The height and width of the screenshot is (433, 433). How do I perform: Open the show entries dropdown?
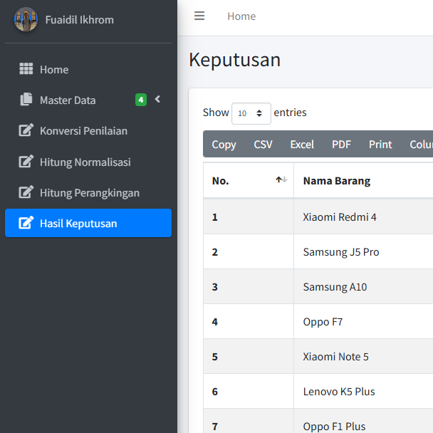click(251, 113)
